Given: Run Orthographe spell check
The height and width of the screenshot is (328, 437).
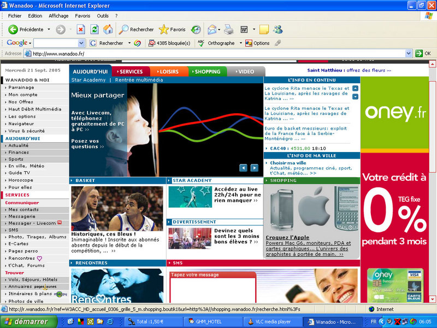Looking at the screenshot, I should click(x=217, y=43).
